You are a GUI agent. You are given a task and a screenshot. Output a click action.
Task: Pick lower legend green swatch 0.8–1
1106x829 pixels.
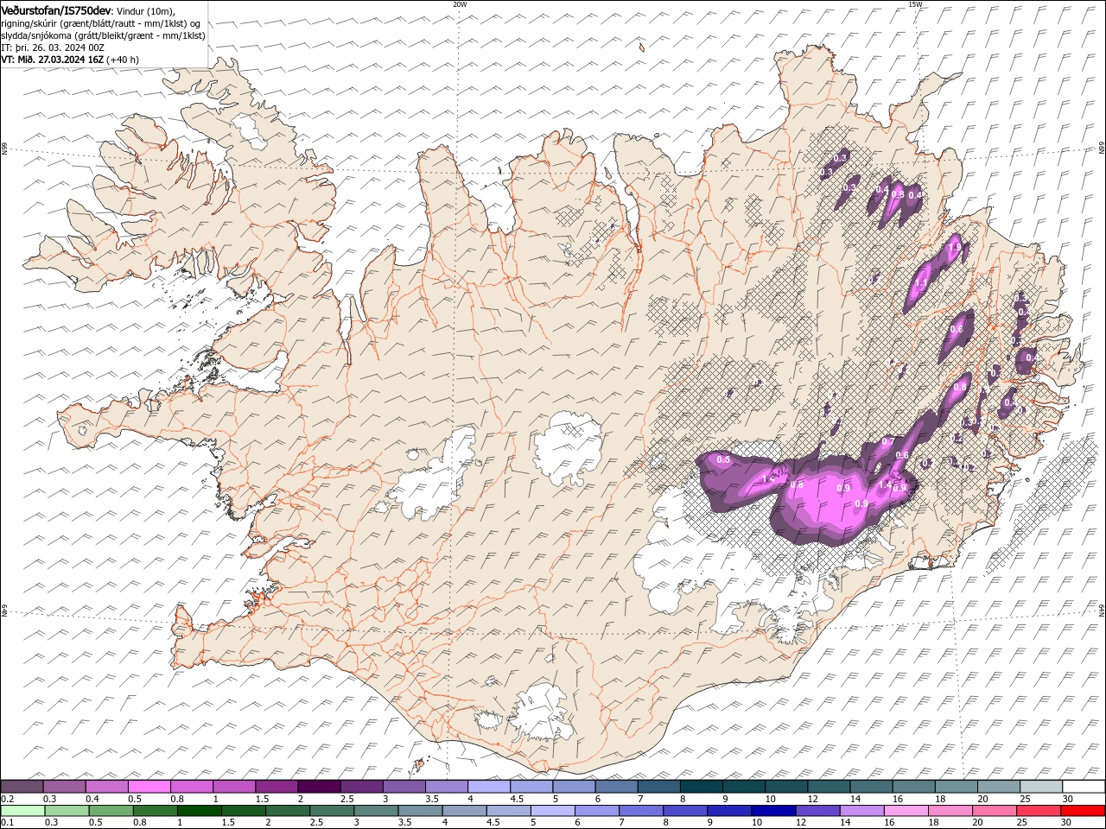pyautogui.click(x=156, y=811)
